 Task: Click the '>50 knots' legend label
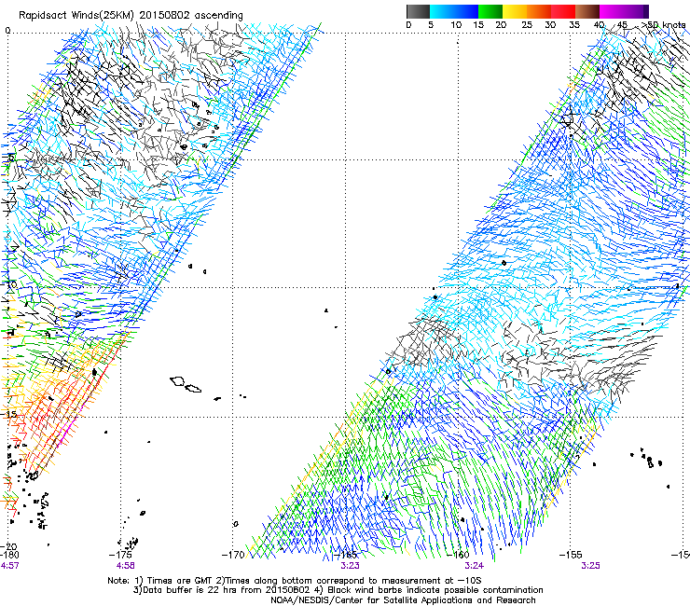coord(663,24)
